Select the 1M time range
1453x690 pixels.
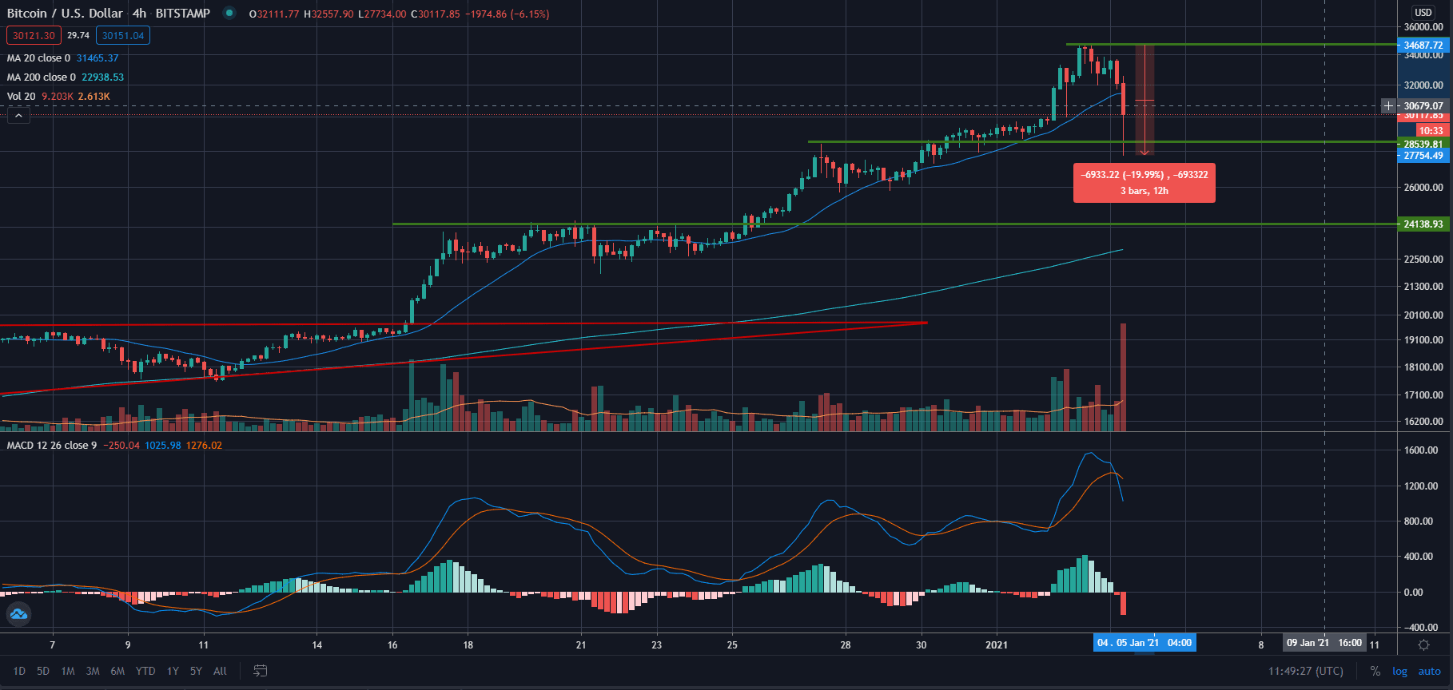[68, 671]
